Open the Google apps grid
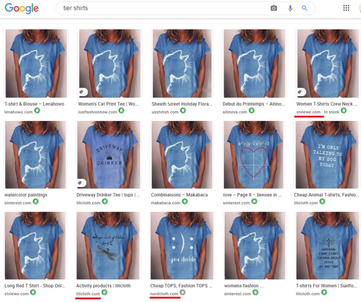Viewport: 361px width, 302px height. point(346,8)
